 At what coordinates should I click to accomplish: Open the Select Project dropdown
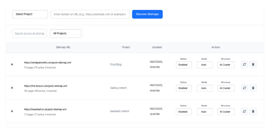[30, 14]
